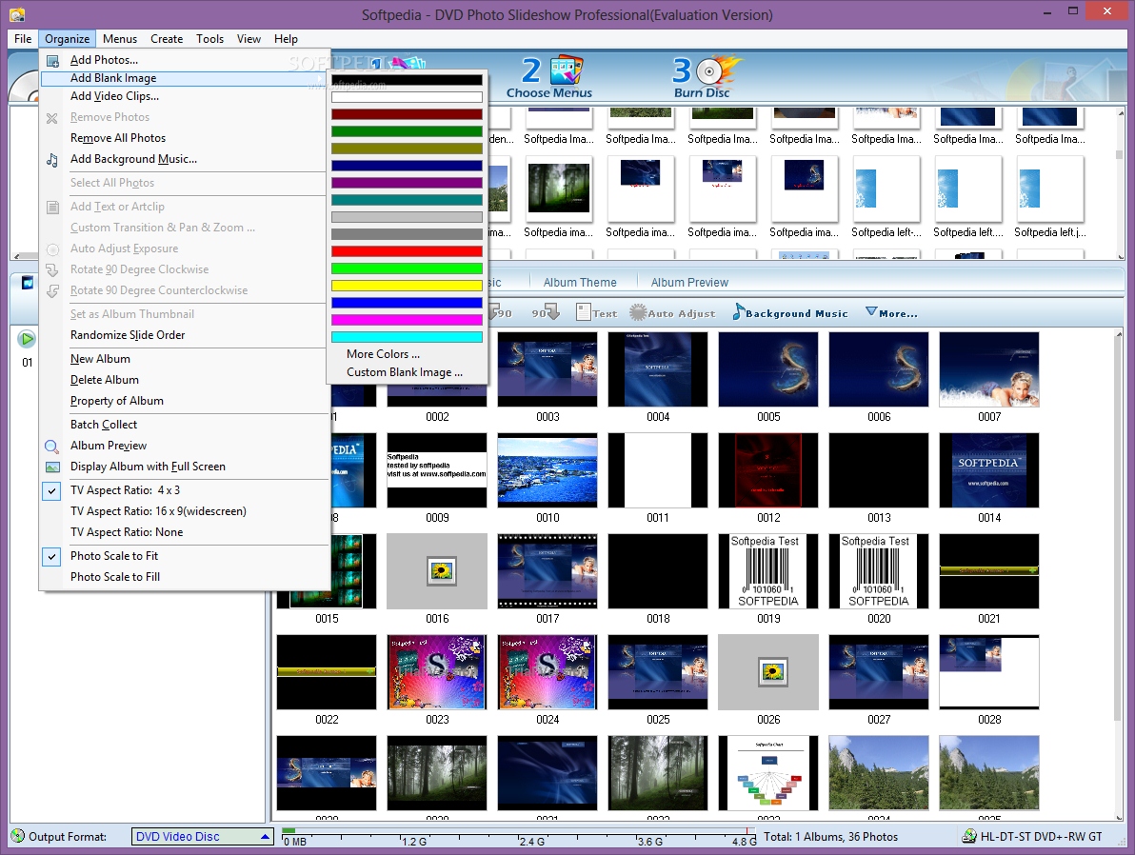
Task: Click the Auto Adjust gear icon
Action: [x=638, y=312]
